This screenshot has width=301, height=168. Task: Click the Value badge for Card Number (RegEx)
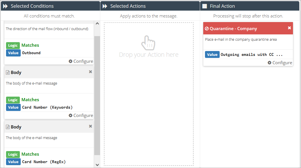pyautogui.click(x=13, y=162)
